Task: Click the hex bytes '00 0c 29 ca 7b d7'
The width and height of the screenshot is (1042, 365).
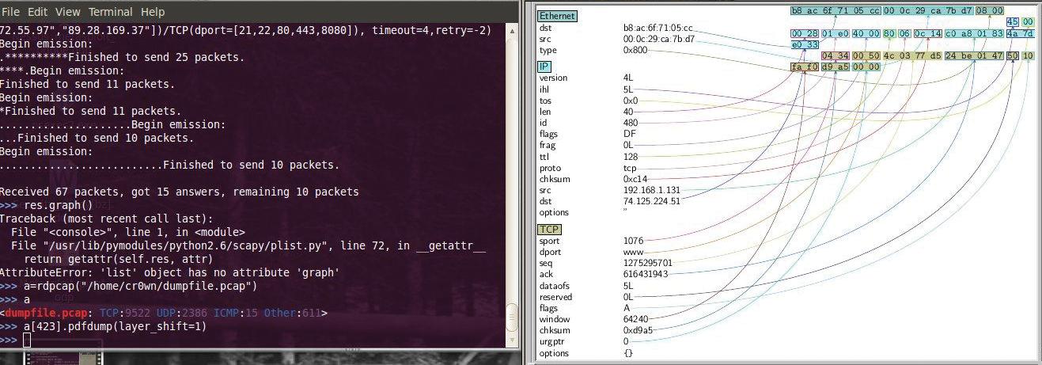Action: coord(928,10)
